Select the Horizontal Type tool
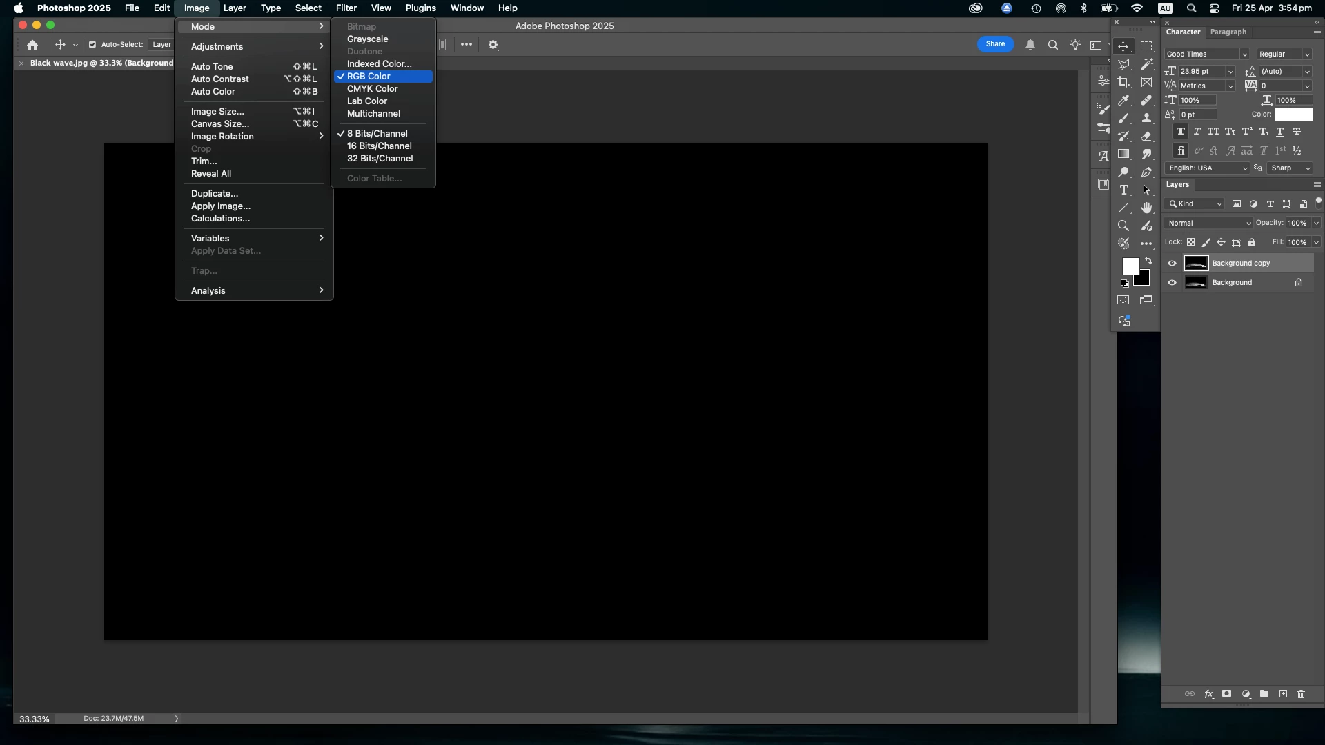This screenshot has width=1325, height=745. (1123, 190)
